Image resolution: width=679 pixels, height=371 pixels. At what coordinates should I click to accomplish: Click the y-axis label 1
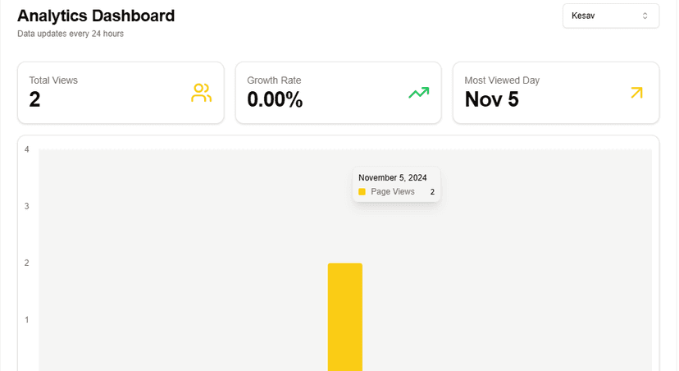tap(27, 320)
